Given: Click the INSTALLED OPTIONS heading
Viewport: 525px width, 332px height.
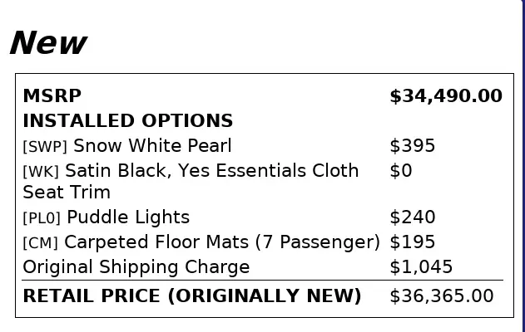Looking at the screenshot, I should click(x=127, y=121).
